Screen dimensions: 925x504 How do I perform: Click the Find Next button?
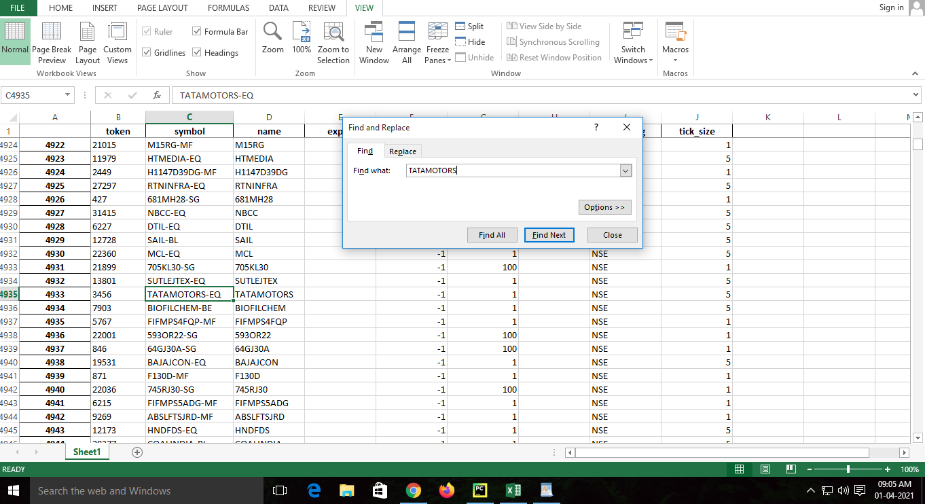pyautogui.click(x=549, y=235)
